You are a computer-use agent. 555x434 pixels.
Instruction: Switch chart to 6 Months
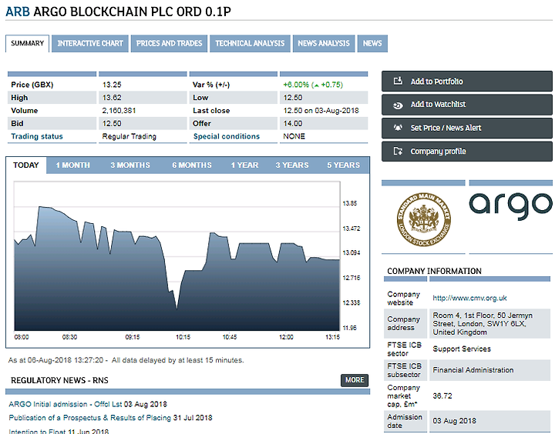(192, 165)
